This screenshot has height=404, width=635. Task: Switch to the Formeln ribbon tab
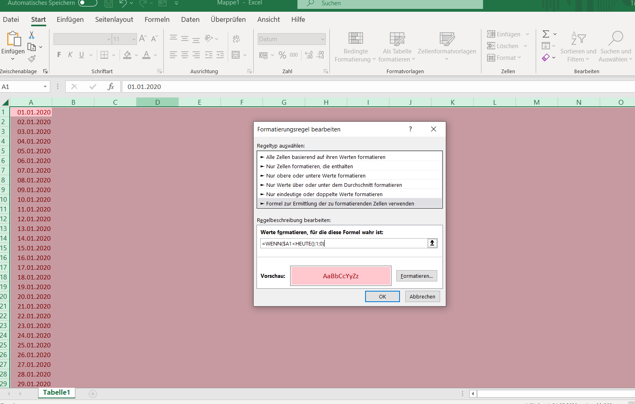tap(157, 19)
